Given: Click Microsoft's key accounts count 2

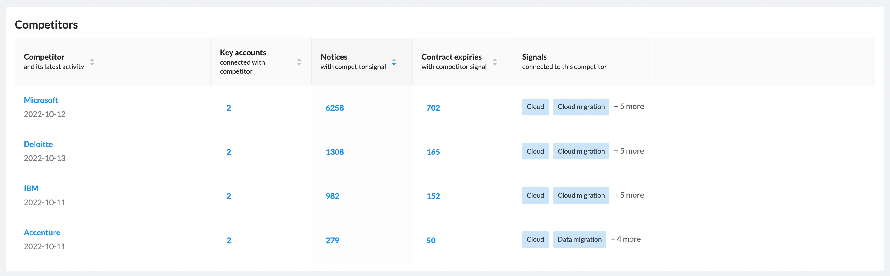Looking at the screenshot, I should pos(229,108).
